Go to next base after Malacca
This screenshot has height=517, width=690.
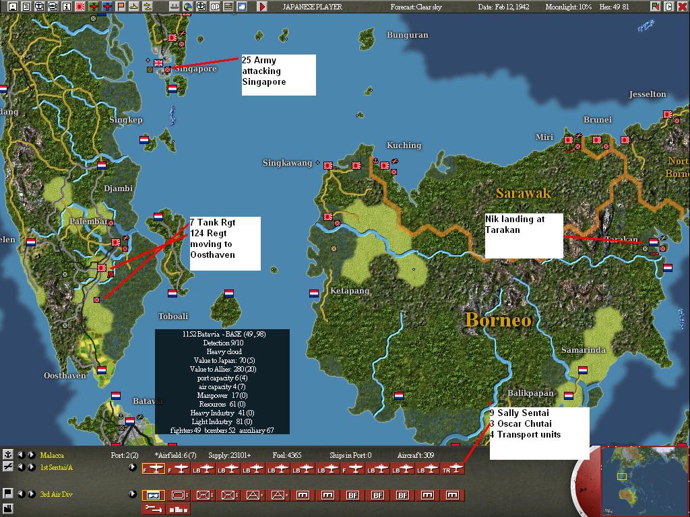pyautogui.click(x=32, y=455)
